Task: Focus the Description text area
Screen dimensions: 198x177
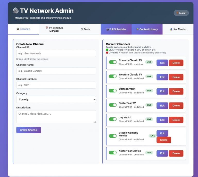Action: 56,117
